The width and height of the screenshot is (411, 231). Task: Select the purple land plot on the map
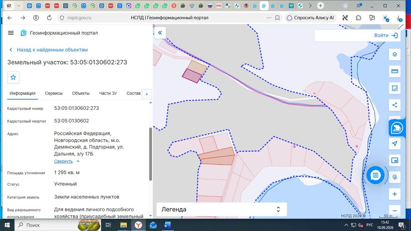coord(191,76)
